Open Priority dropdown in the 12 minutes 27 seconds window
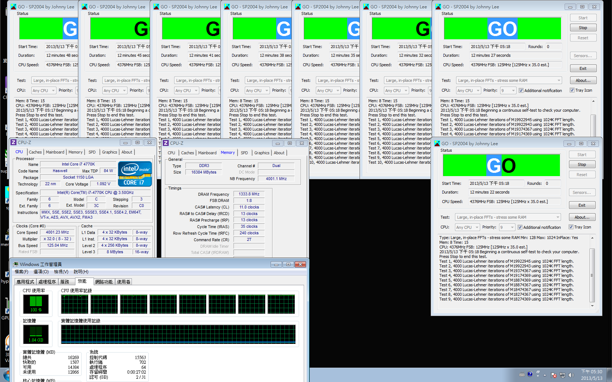The height and width of the screenshot is (382, 612). [508, 91]
